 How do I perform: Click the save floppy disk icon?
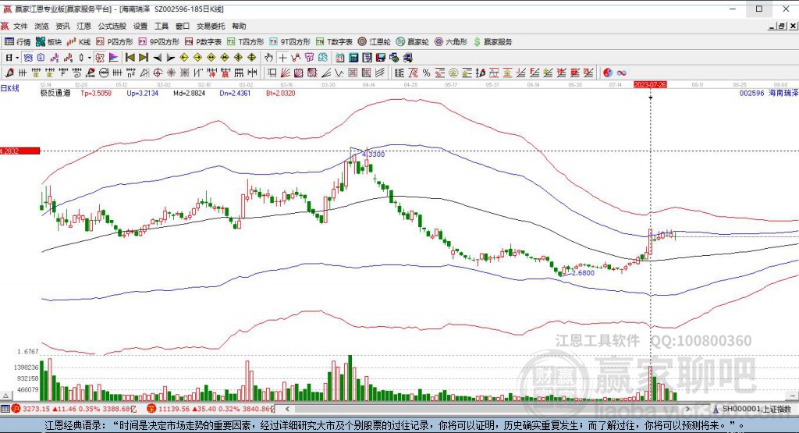coord(381,58)
